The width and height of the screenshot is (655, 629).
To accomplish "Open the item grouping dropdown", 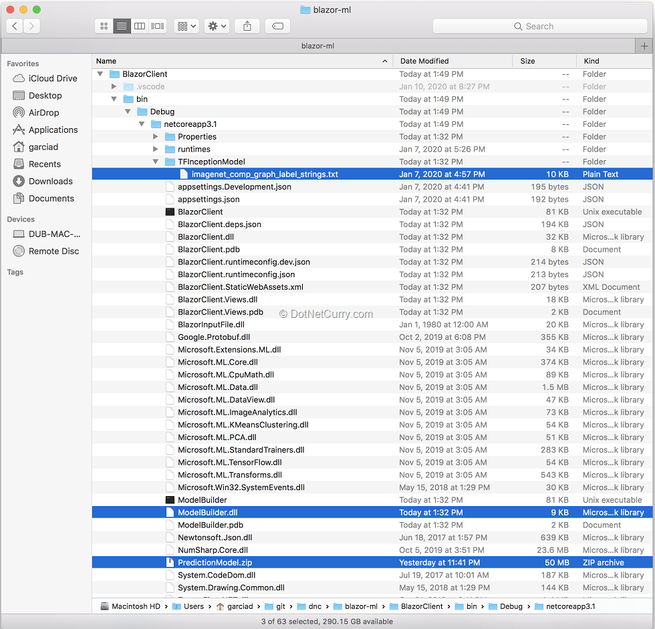I will point(186,26).
